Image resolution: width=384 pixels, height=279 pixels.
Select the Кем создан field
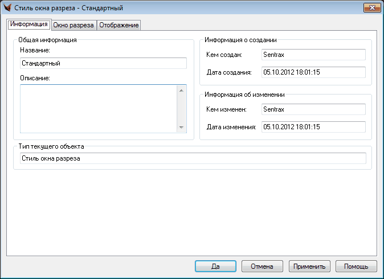click(x=313, y=55)
